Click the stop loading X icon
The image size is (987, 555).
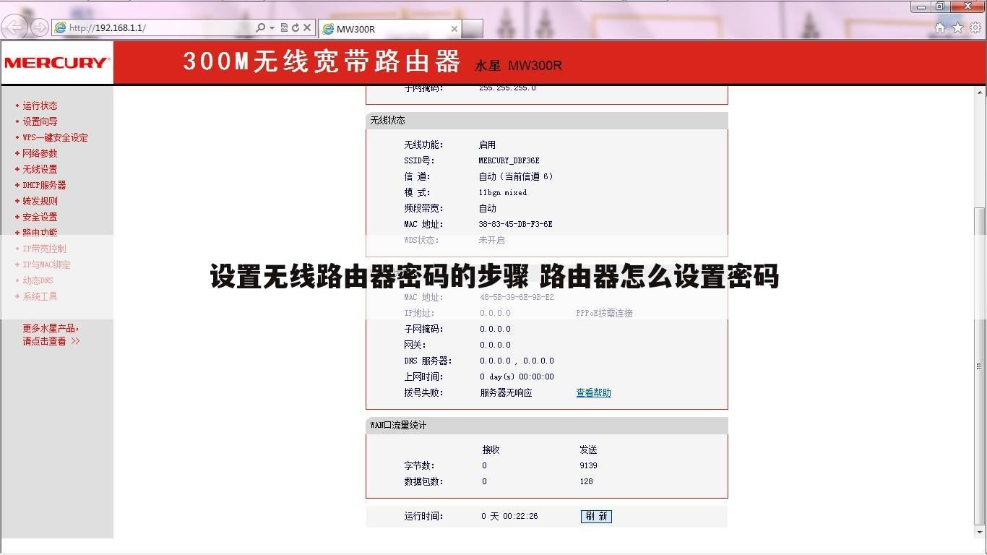coord(307,27)
